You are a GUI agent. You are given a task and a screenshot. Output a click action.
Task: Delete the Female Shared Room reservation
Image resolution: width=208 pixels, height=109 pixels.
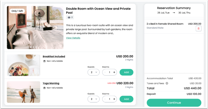point(198,29)
